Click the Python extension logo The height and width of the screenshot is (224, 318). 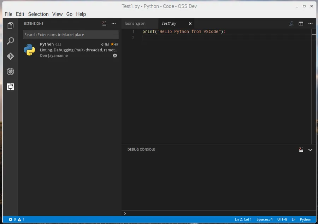pyautogui.click(x=29, y=50)
